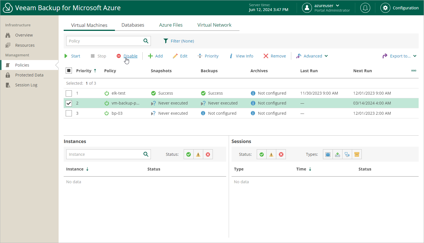Filter instances by success status icon
The width and height of the screenshot is (424, 243).
click(189, 154)
